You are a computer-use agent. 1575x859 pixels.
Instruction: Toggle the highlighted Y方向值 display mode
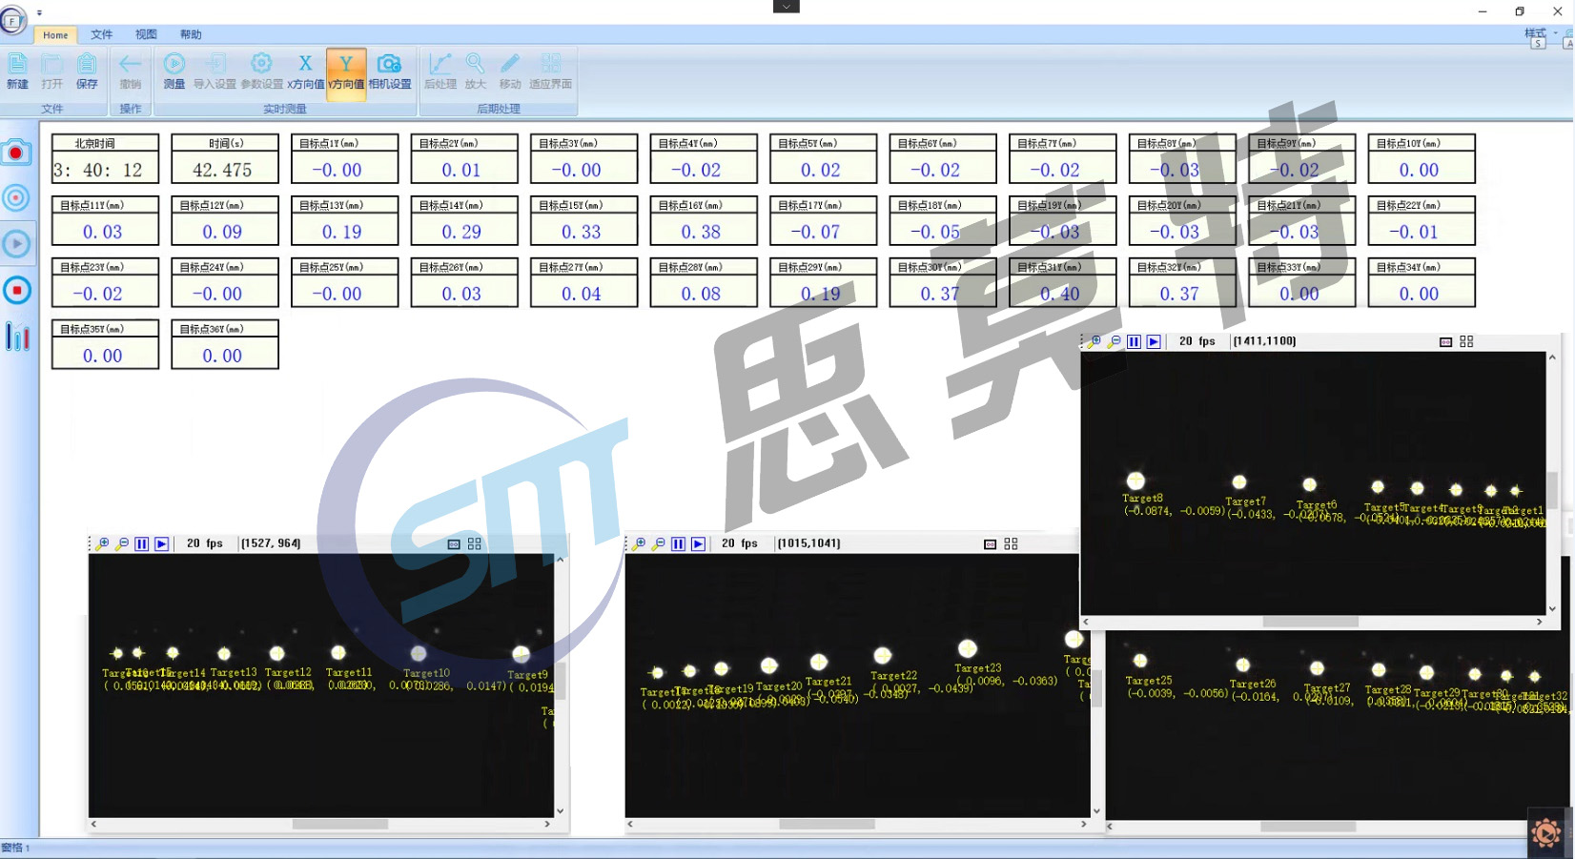pos(346,71)
